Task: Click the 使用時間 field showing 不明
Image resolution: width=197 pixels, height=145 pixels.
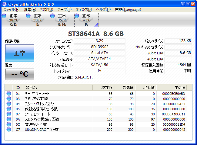Action: (x=178, y=71)
